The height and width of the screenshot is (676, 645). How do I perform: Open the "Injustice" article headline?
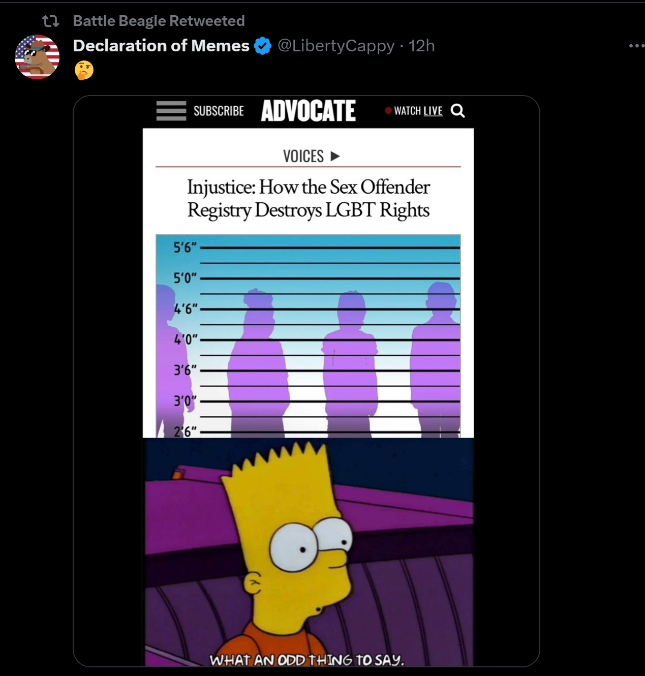tap(309, 199)
